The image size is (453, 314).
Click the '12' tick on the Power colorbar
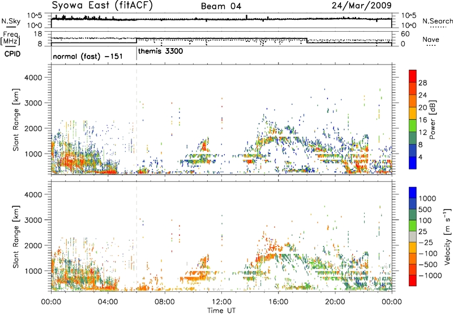422,133
